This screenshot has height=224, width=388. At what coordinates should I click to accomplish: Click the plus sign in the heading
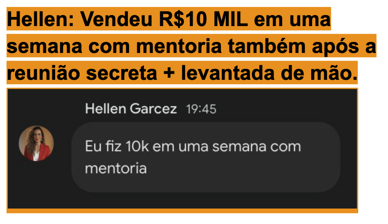pos(169,74)
